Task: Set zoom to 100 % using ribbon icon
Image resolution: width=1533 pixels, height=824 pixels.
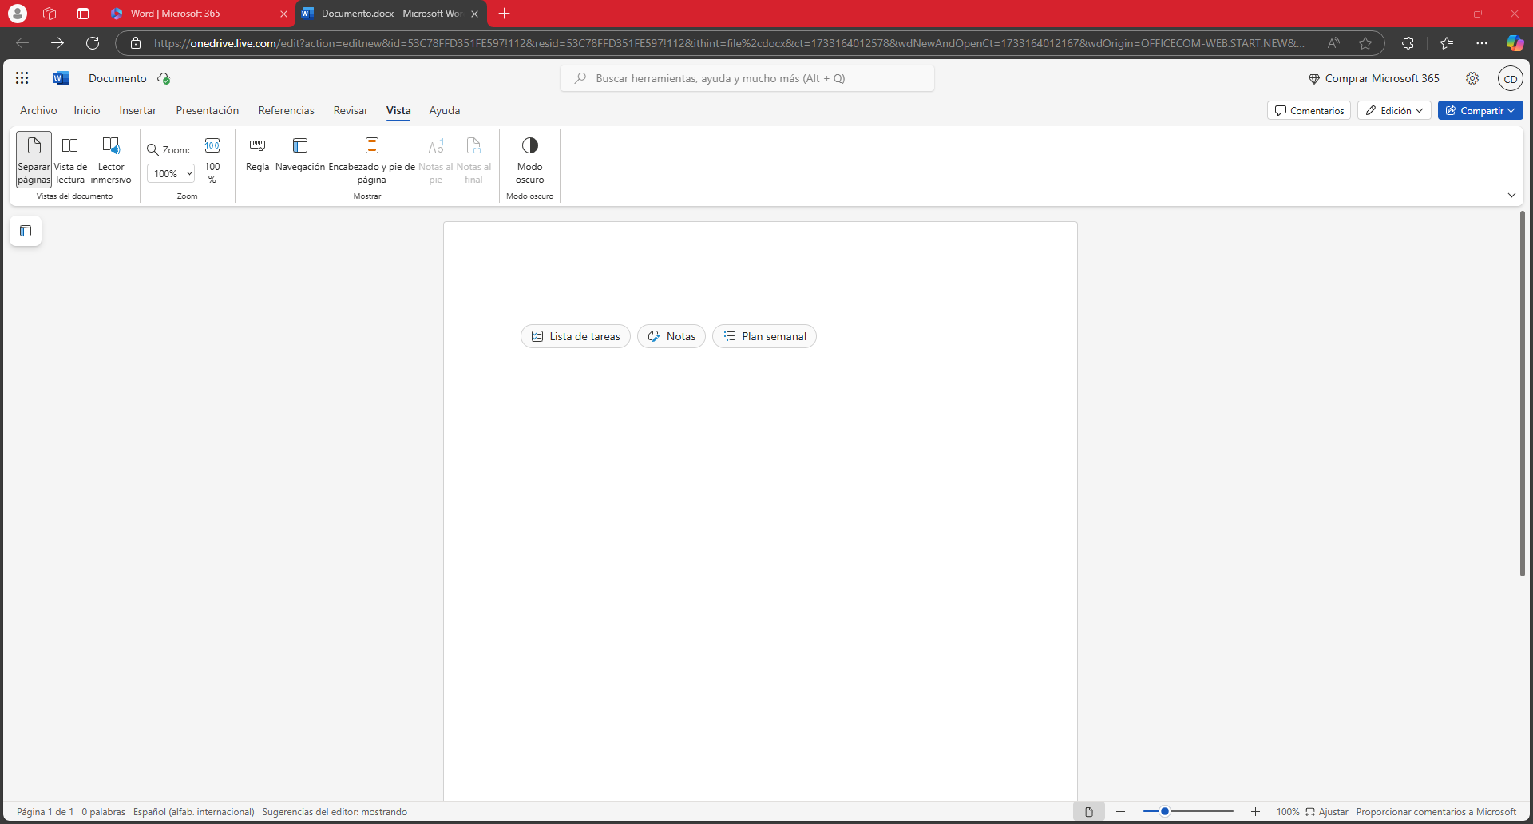Action: tap(212, 160)
